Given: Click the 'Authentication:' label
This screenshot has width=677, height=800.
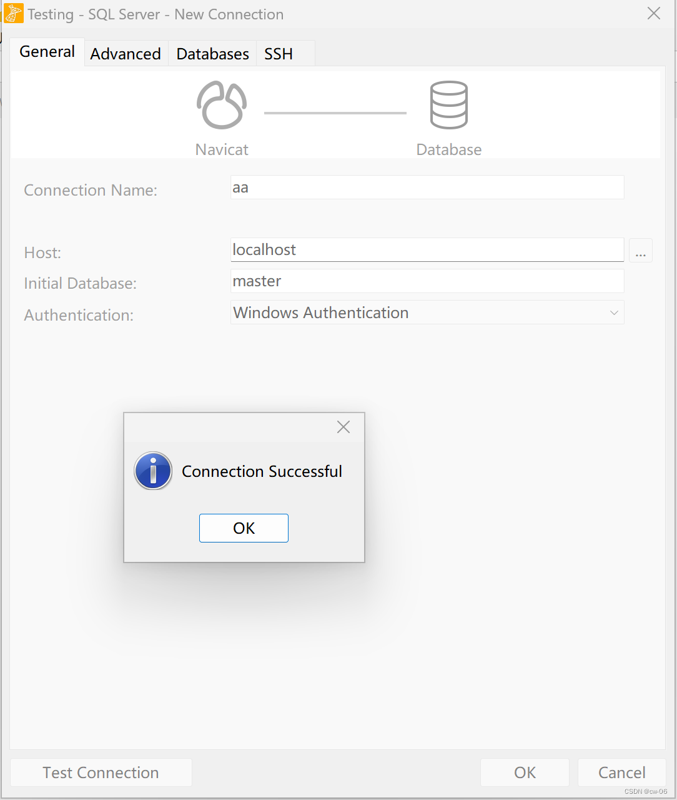Looking at the screenshot, I should coord(79,315).
